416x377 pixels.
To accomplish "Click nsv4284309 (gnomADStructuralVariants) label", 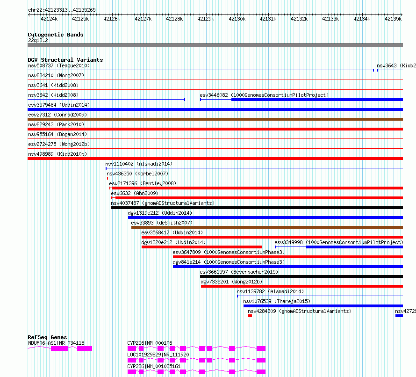I will point(300,311).
